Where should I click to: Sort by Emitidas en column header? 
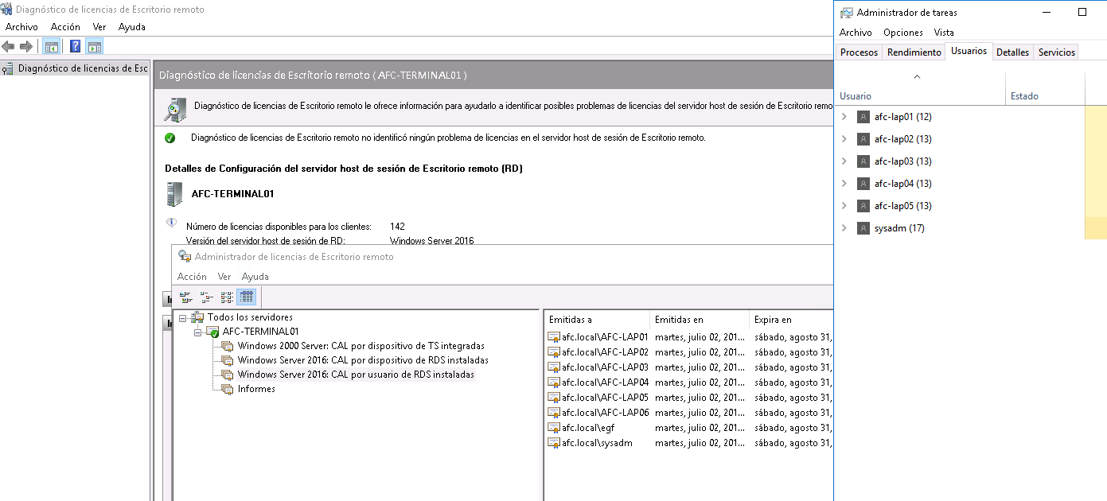[x=700, y=320]
